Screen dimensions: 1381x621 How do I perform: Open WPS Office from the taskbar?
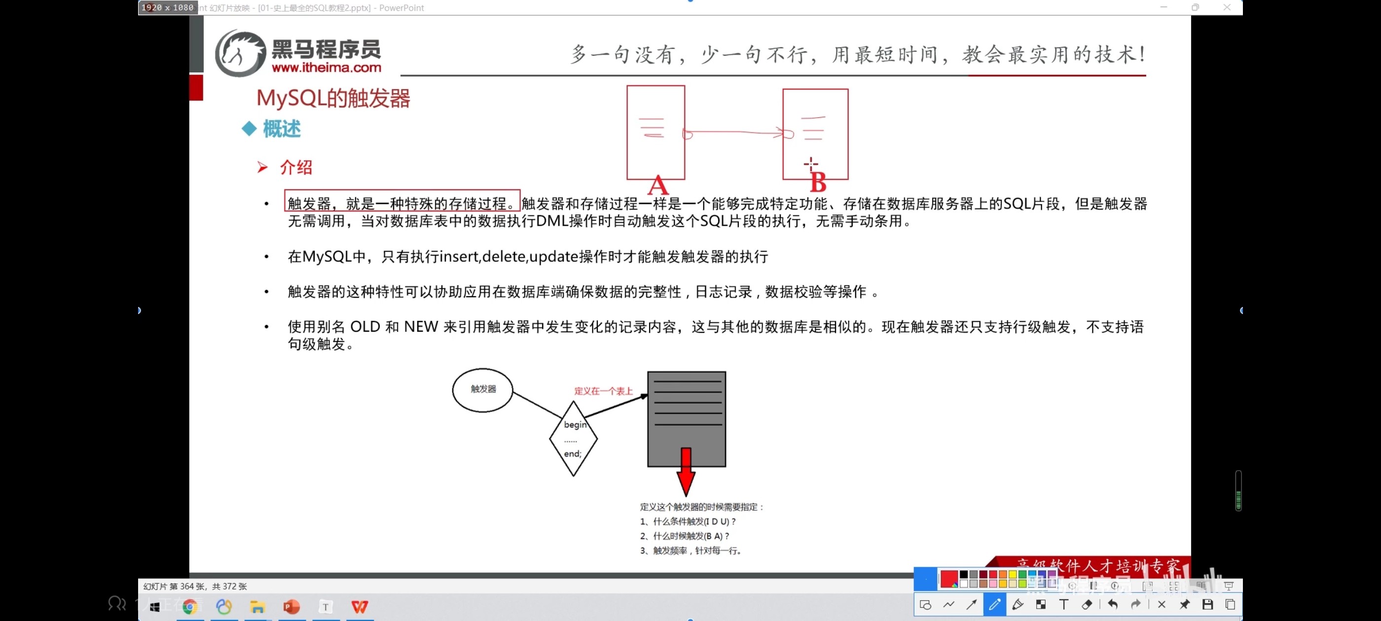[360, 607]
